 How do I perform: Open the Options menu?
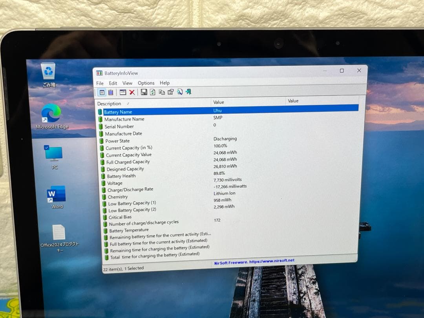(146, 83)
